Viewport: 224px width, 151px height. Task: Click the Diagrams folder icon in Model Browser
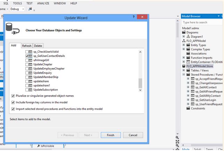click(x=184, y=32)
